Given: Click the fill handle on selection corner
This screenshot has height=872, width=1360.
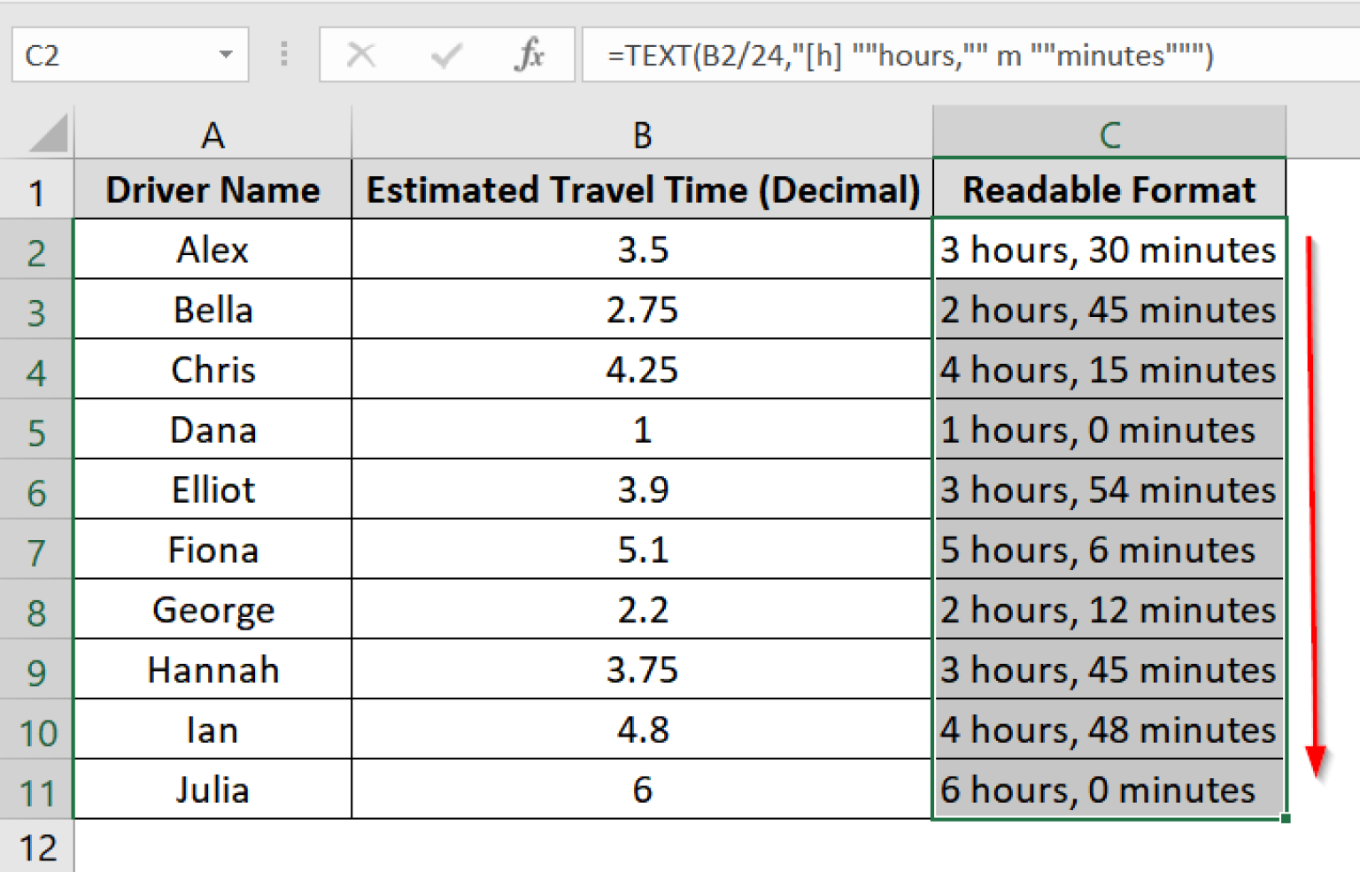Looking at the screenshot, I should coord(1284,819).
